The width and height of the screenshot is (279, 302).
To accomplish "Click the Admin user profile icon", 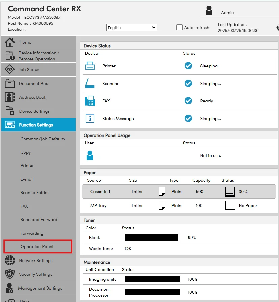I will coord(209,11).
